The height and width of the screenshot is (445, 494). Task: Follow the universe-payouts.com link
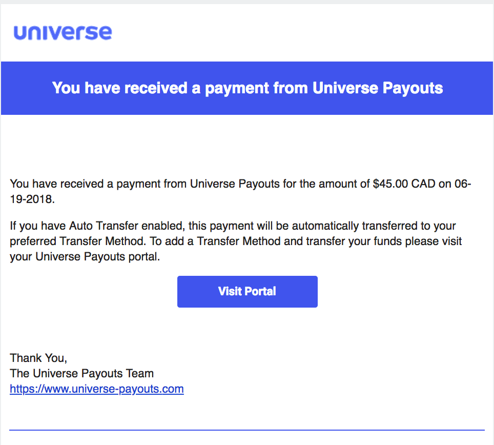click(97, 389)
